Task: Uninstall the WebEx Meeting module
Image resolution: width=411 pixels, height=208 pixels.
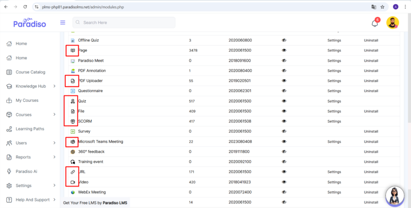Action: click(370, 192)
